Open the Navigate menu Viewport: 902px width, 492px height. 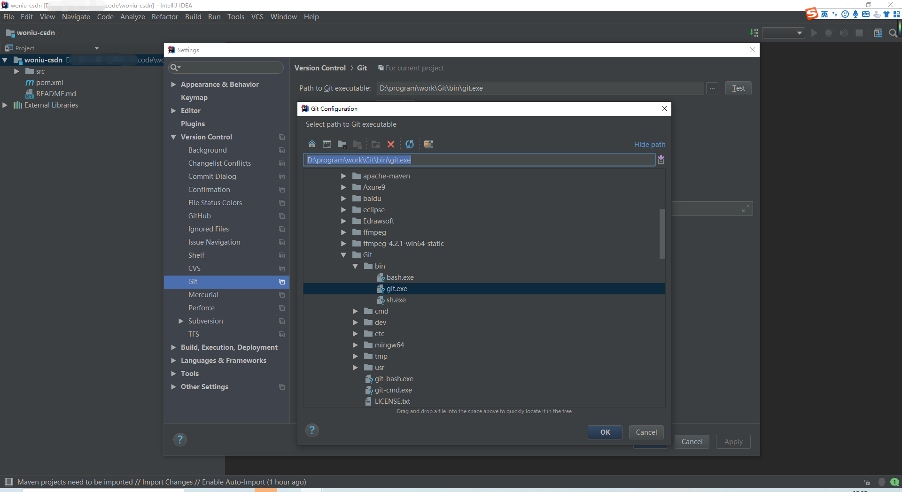[76, 17]
